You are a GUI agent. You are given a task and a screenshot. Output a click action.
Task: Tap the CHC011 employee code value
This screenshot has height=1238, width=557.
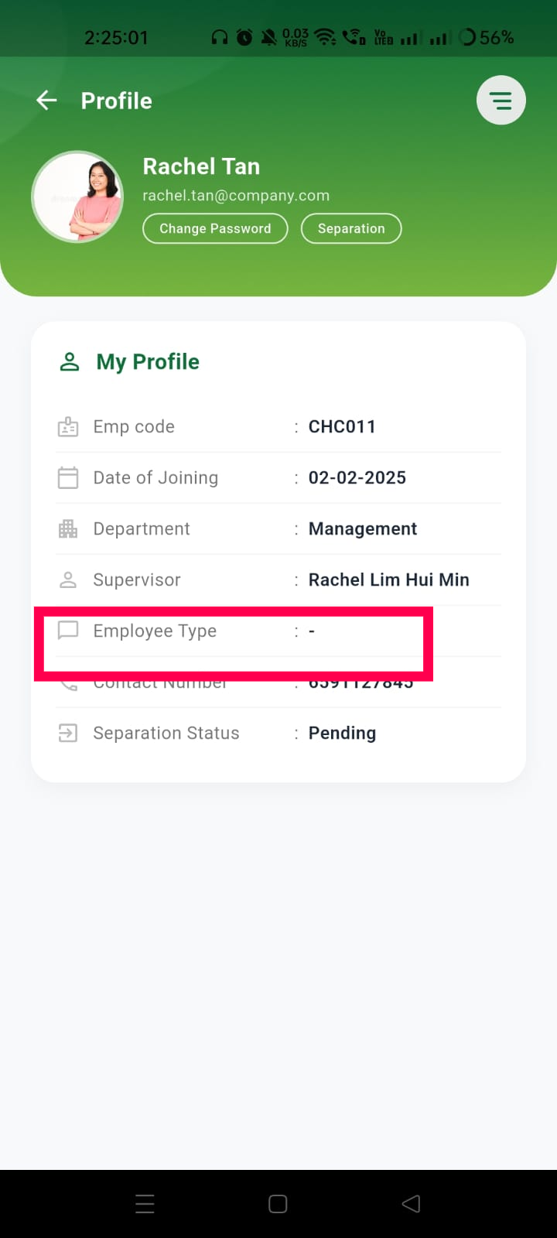coord(342,426)
